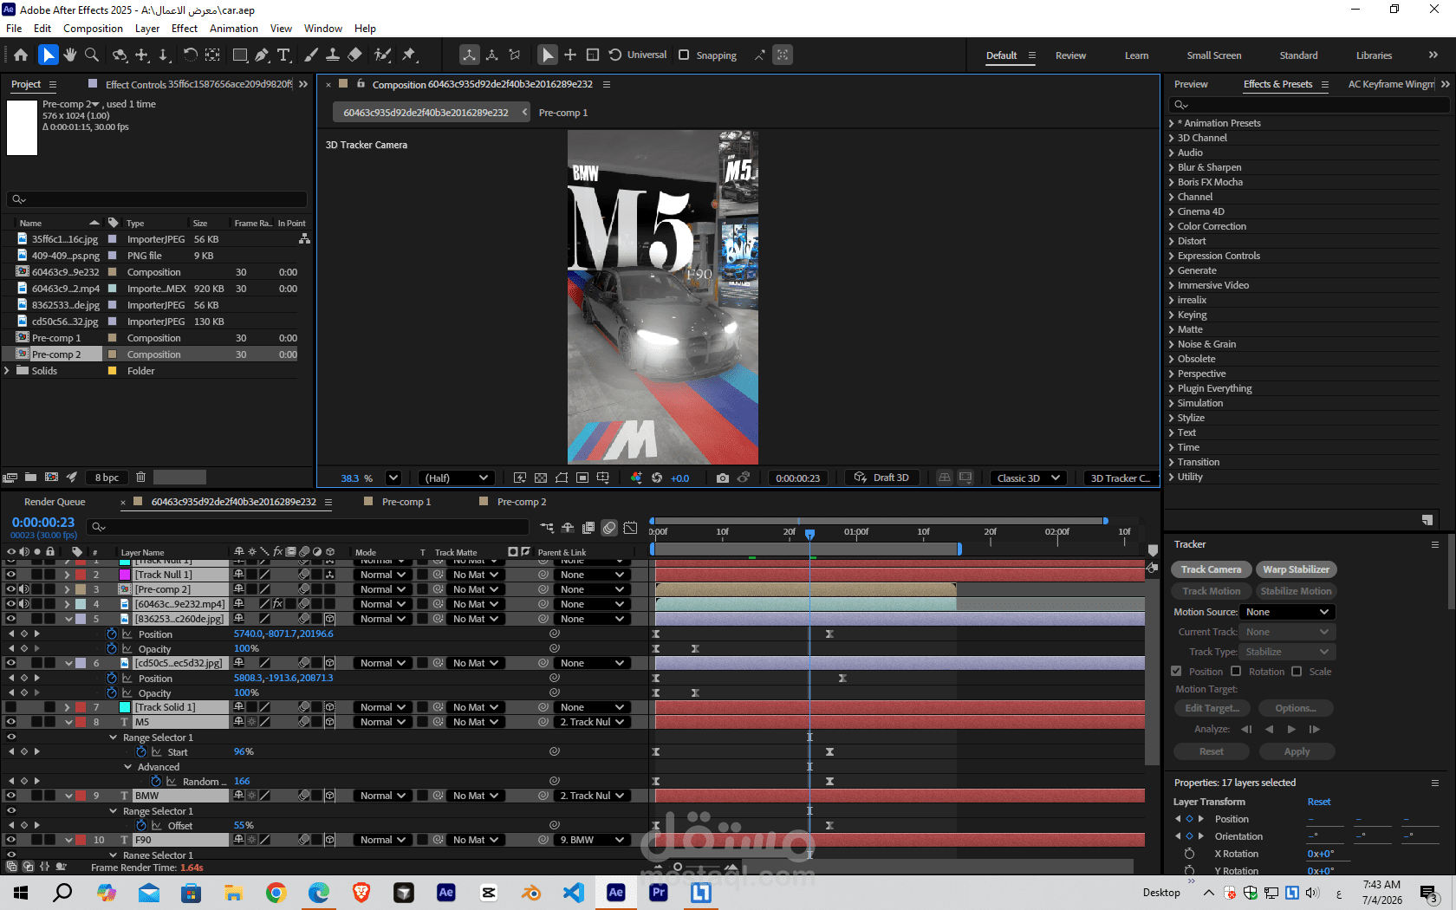
Task: Click the Render Queue tab label
Action: (x=55, y=502)
